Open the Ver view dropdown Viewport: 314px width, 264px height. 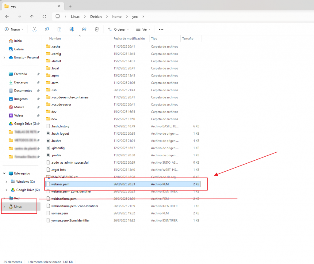143,29
